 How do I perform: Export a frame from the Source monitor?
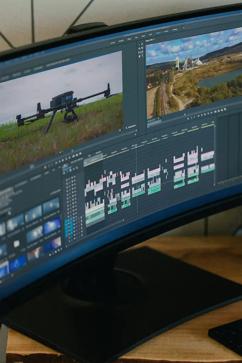tap(80, 153)
